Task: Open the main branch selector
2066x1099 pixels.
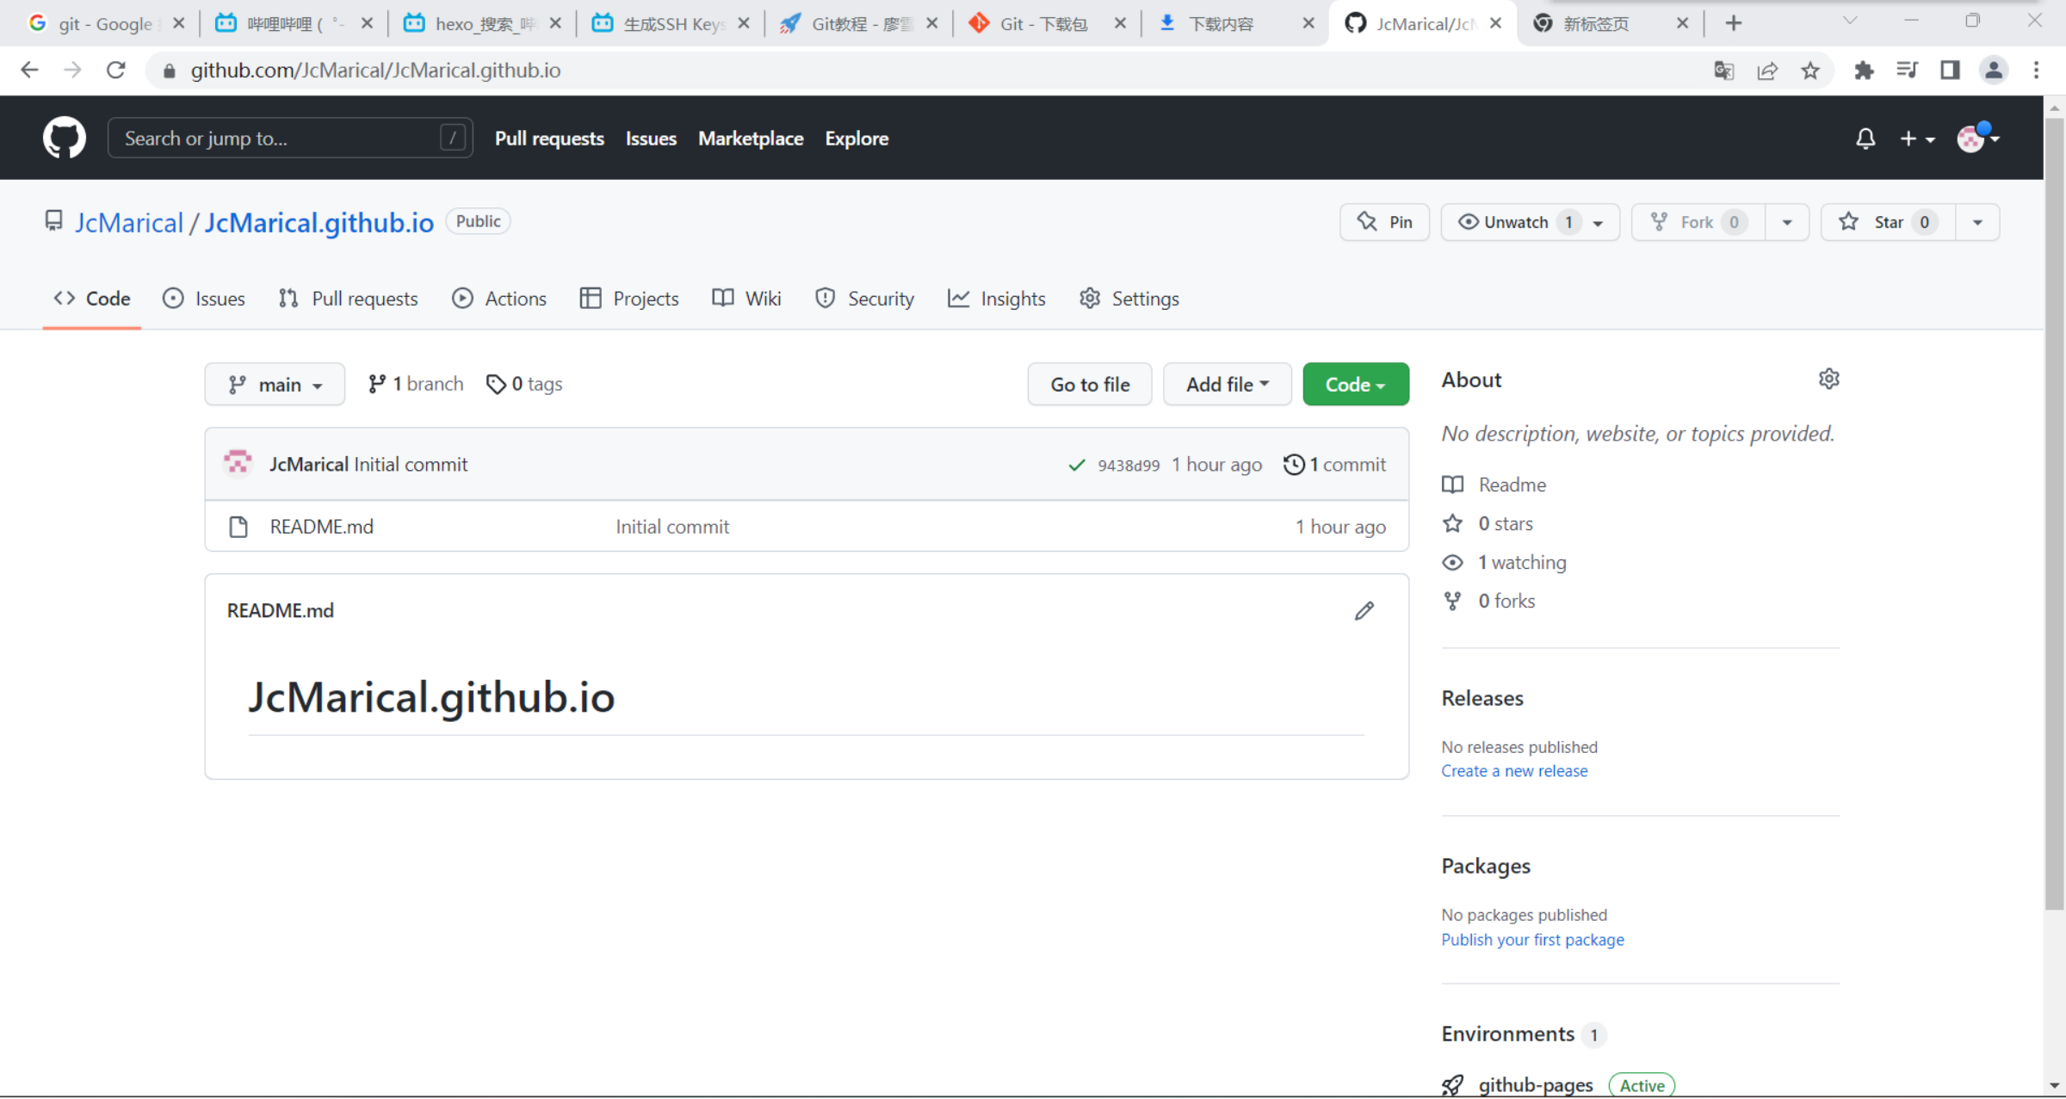Action: click(275, 384)
